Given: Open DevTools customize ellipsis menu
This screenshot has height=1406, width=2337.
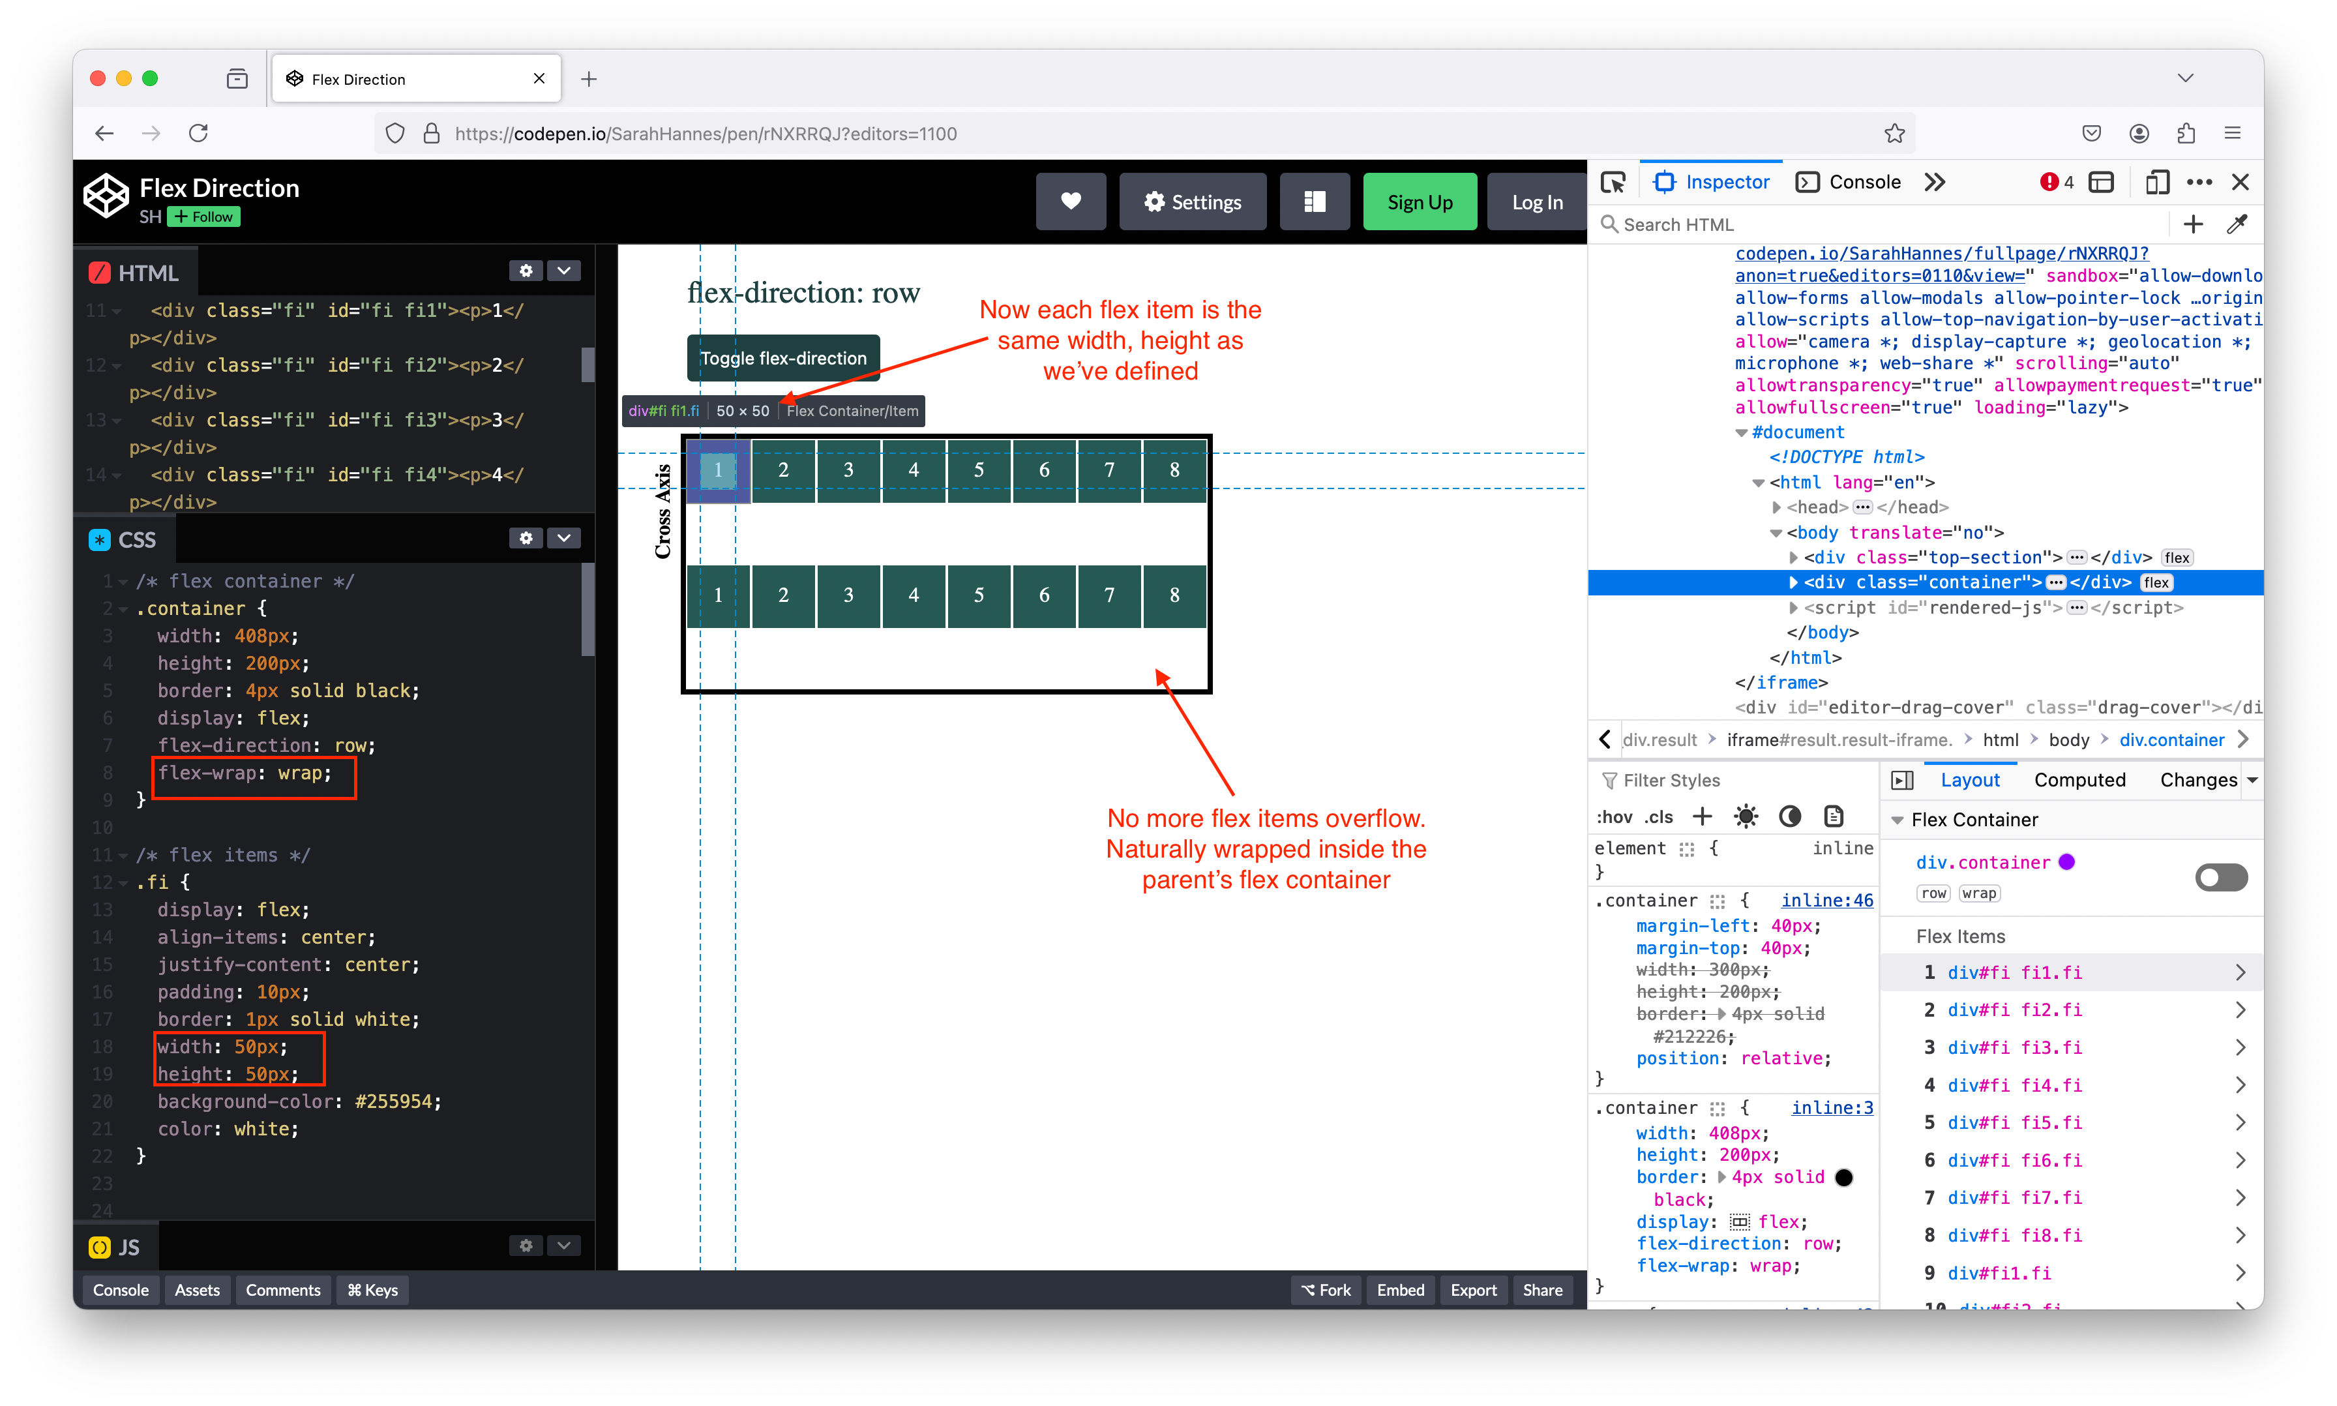Looking at the screenshot, I should point(2199,182).
